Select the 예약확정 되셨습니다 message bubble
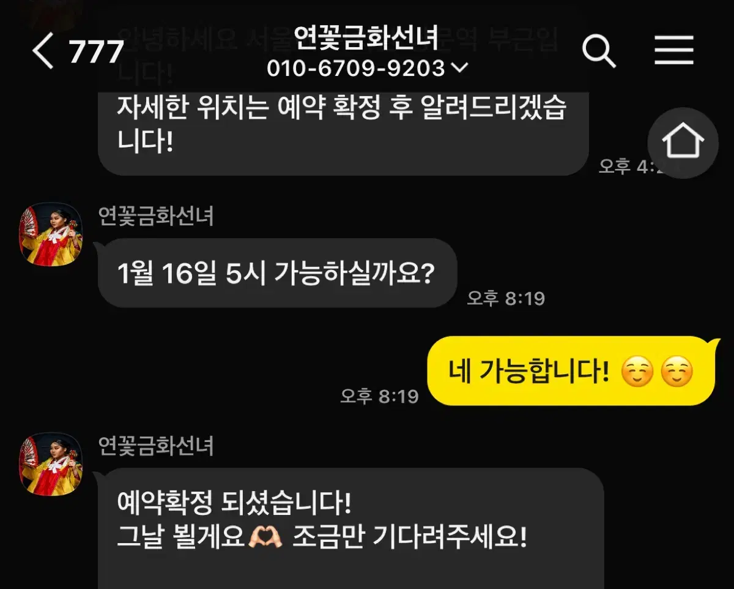The height and width of the screenshot is (589, 734). 350,529
